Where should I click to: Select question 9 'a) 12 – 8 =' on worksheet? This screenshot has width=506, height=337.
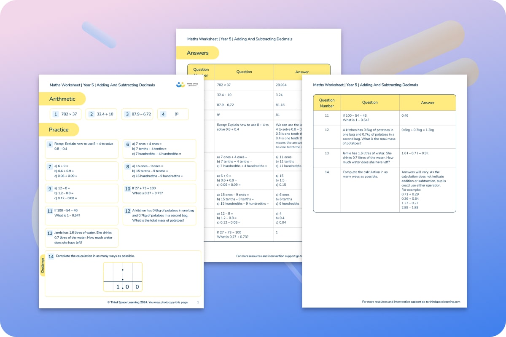tap(82, 193)
